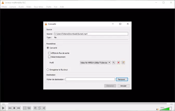Stop playback with the stop button
175x111 pixels.
14,108
